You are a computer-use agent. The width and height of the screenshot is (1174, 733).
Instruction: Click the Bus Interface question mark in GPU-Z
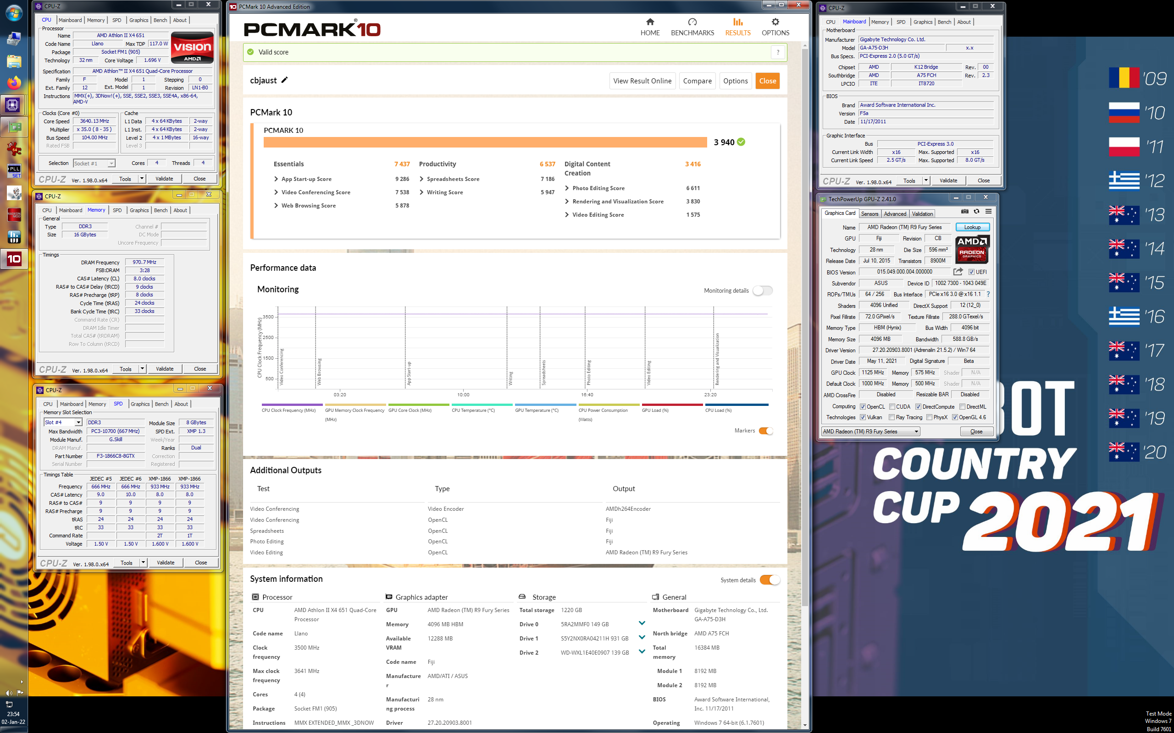coord(988,294)
